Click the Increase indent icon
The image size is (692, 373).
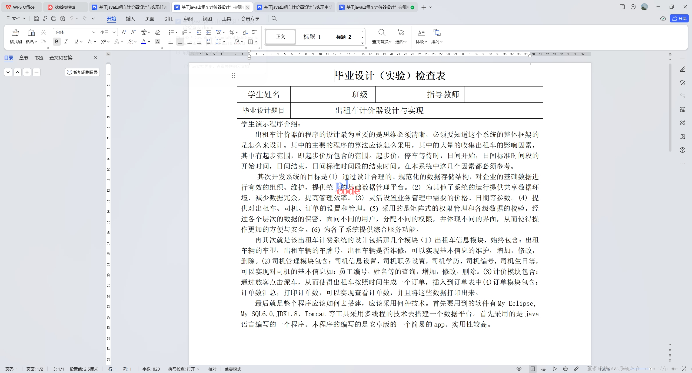(x=208, y=32)
